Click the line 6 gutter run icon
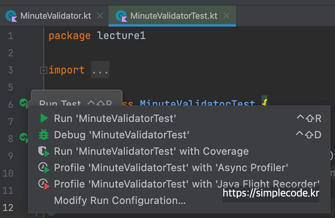 pos(24,104)
